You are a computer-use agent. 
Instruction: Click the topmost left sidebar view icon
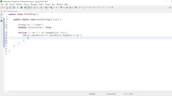(1, 11)
